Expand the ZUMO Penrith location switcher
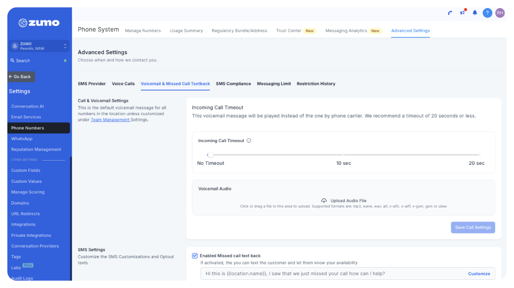 pos(39,46)
